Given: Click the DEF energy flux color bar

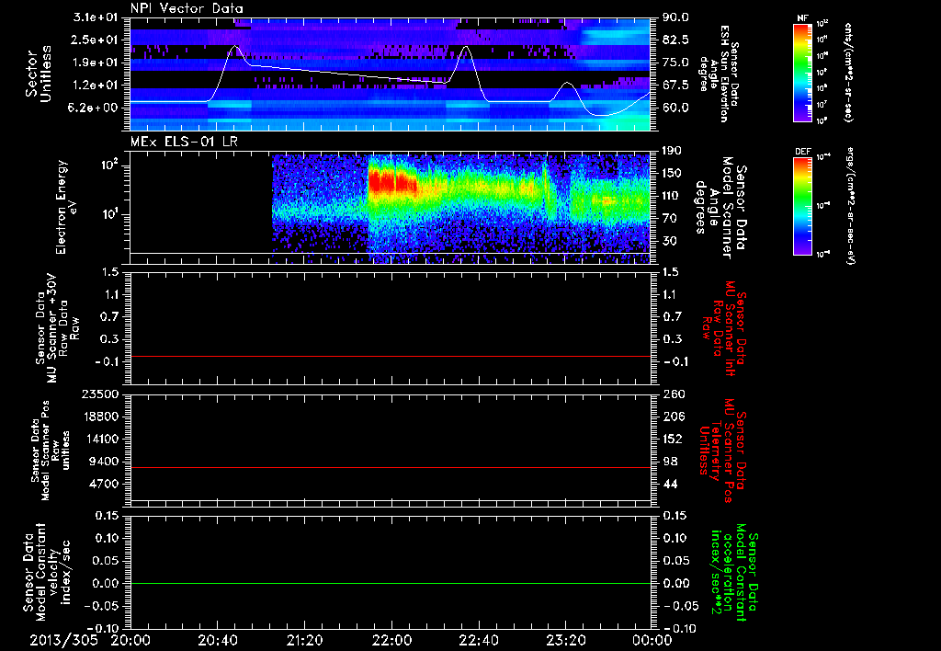Looking at the screenshot, I should [802, 206].
